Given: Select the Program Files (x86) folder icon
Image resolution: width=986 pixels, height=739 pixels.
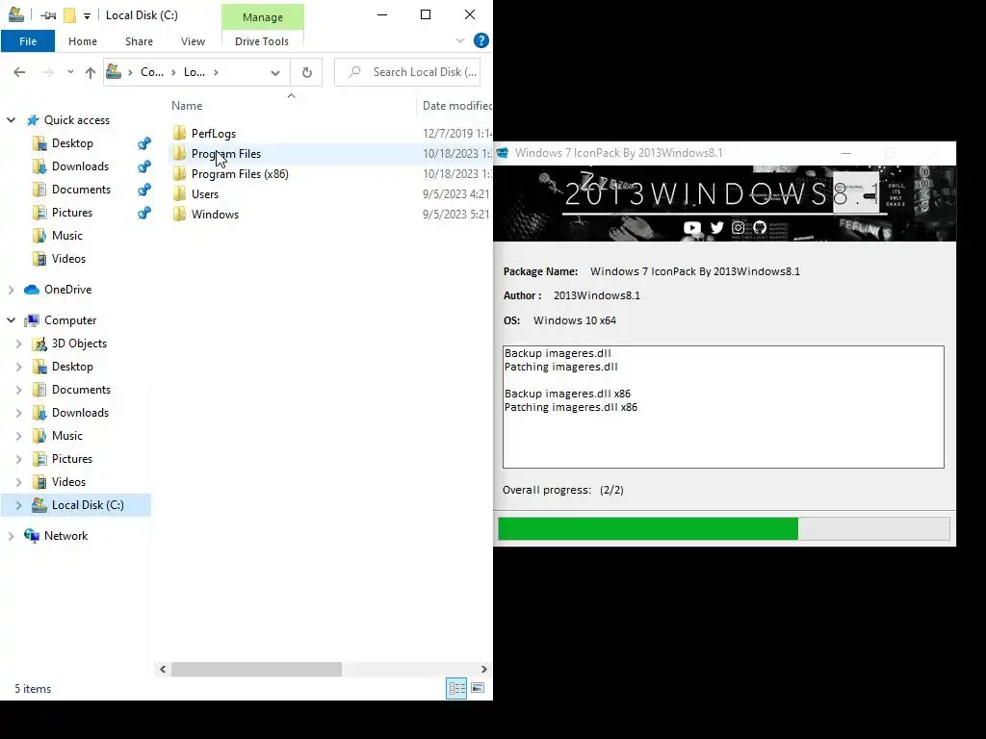Looking at the screenshot, I should point(179,173).
